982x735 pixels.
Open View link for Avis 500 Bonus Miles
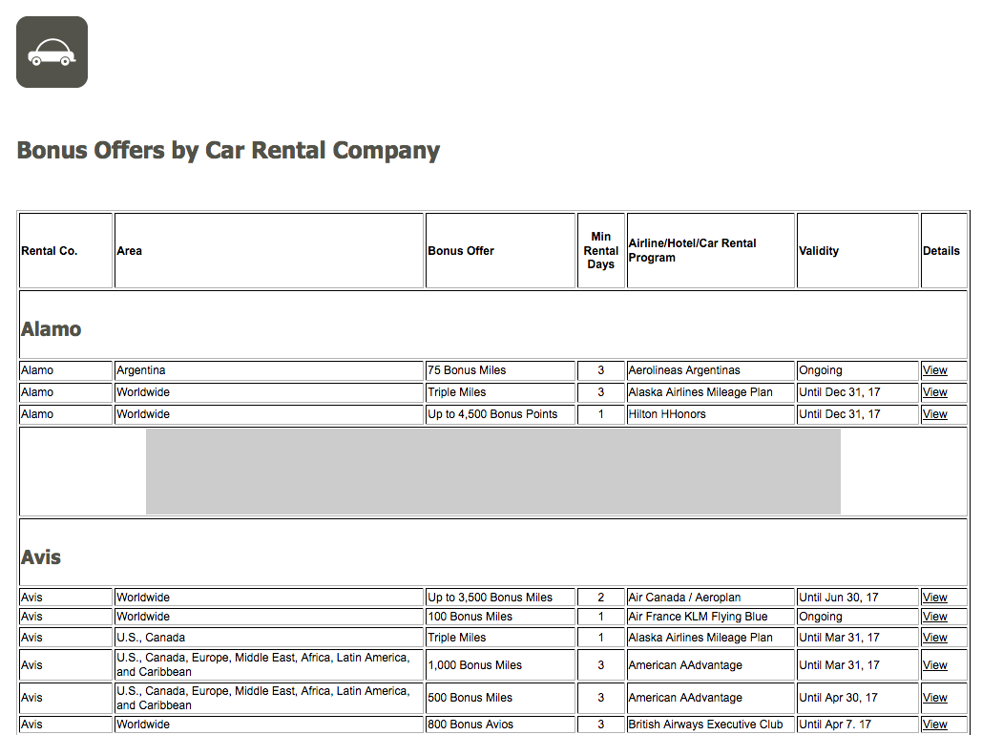934,698
